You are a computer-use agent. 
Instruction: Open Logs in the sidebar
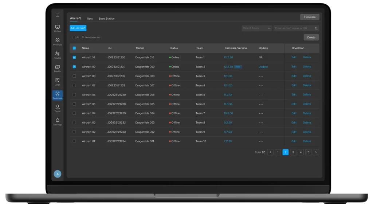point(57,82)
